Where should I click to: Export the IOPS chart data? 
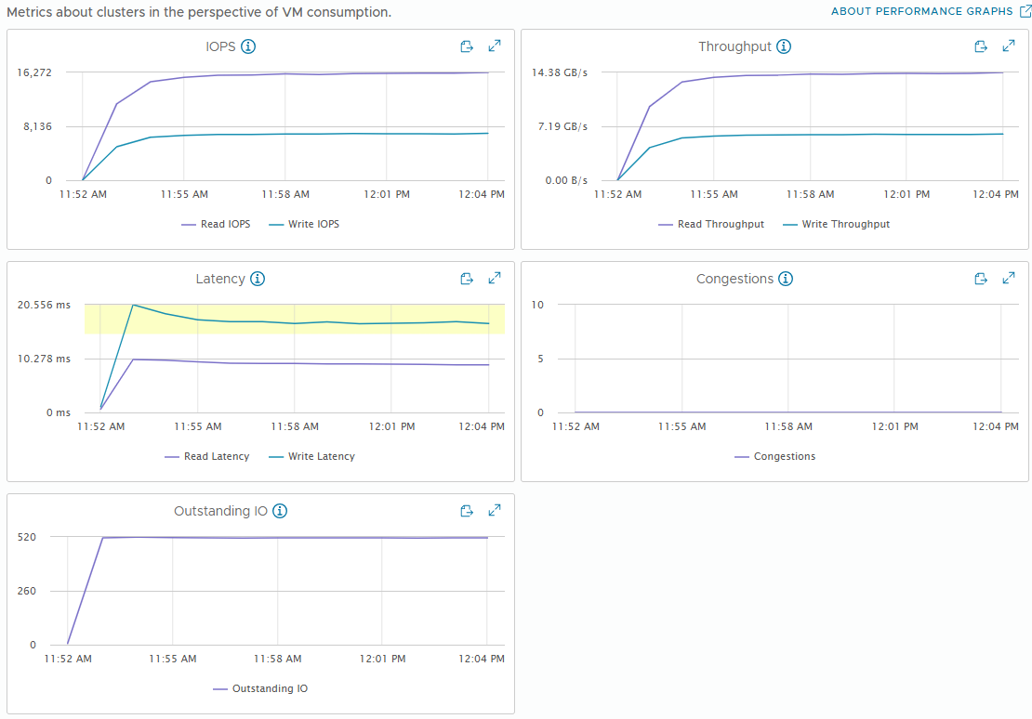[467, 46]
